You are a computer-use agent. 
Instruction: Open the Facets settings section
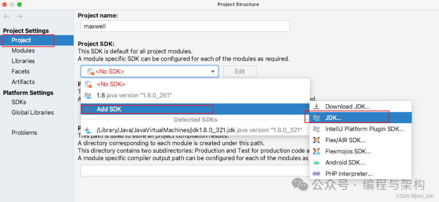20,72
